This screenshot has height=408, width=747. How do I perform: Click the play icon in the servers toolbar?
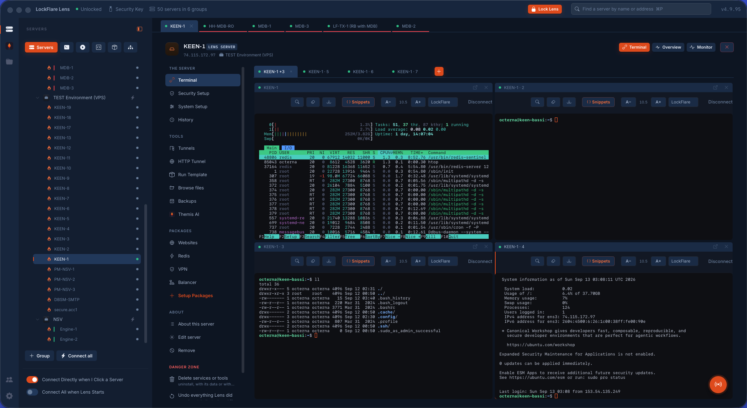[83, 47]
